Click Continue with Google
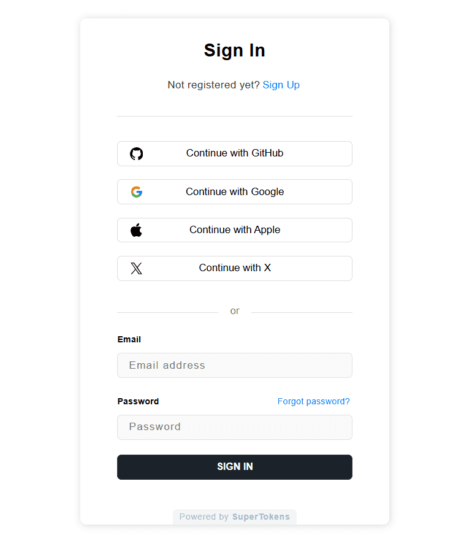The height and width of the screenshot is (554, 453). [x=235, y=191]
